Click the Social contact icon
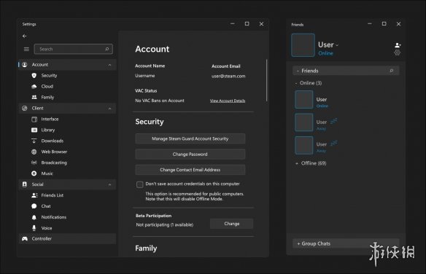This screenshot has height=274, width=426. 25,184
